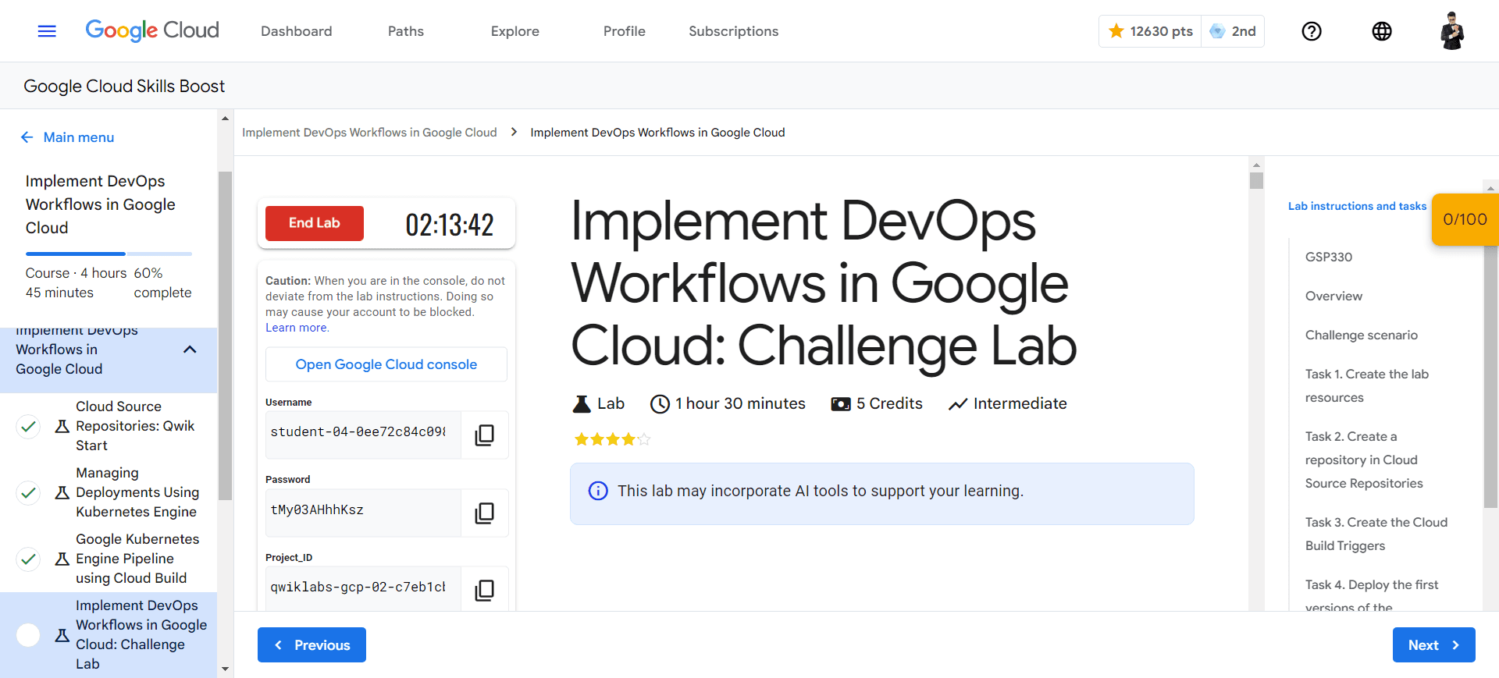Screen dimensions: 1499x678
Task: Copy the password to clipboard
Action: (484, 513)
